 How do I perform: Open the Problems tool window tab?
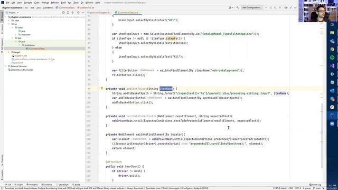tap(32, 185)
